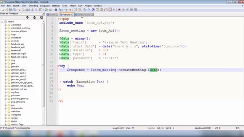Click the 'UTF-8' encoding in status bar
This screenshot has height=137, width=244.
point(217,128)
